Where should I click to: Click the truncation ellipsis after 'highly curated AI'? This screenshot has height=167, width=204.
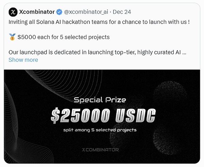click(x=184, y=53)
